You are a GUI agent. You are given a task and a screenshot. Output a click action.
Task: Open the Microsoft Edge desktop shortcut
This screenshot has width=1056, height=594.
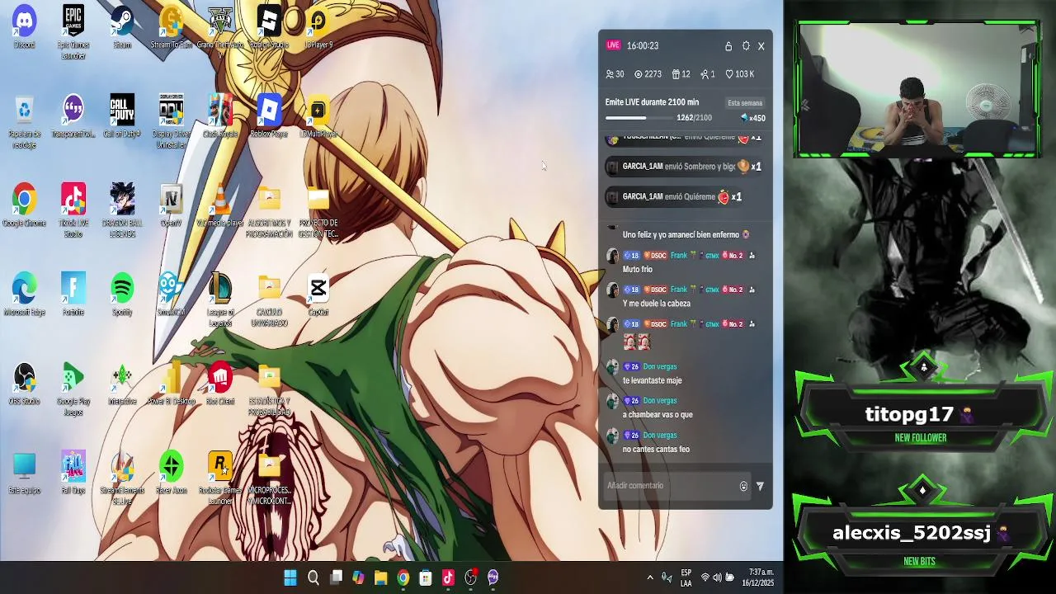pos(24,295)
